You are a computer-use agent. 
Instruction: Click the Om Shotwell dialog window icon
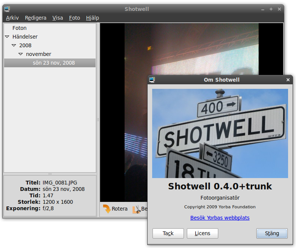click(x=152, y=80)
